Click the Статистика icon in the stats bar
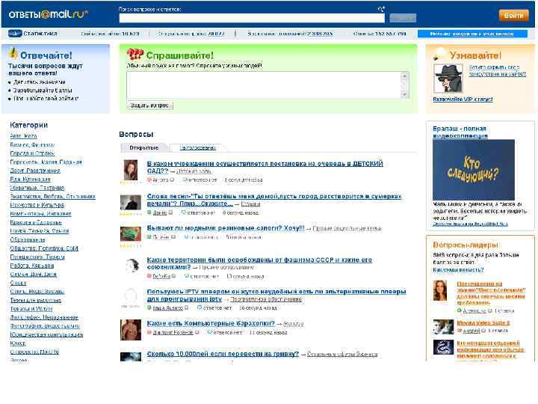 pos(15,34)
